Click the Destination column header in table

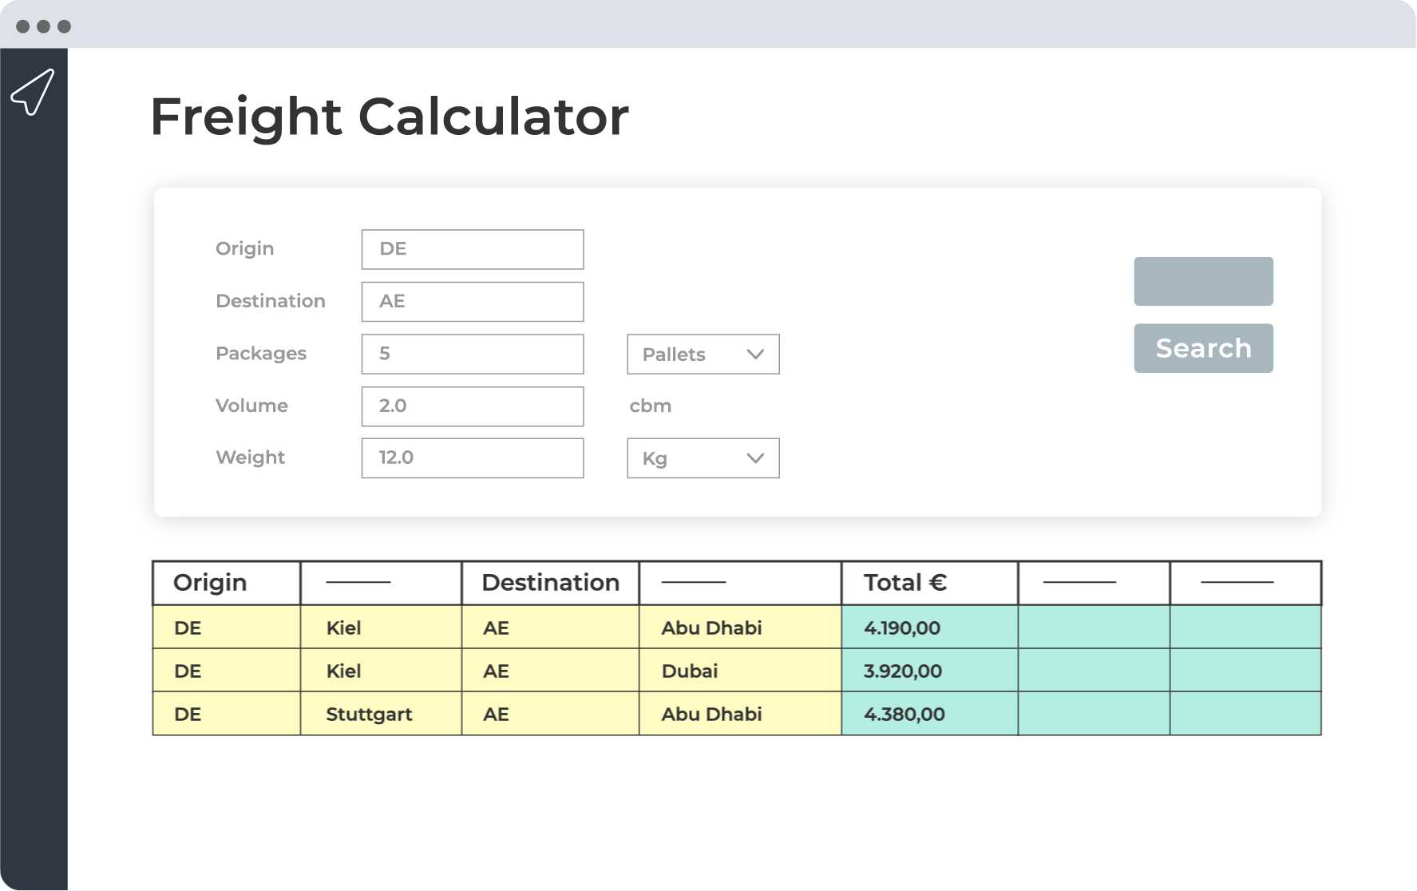pos(550,583)
